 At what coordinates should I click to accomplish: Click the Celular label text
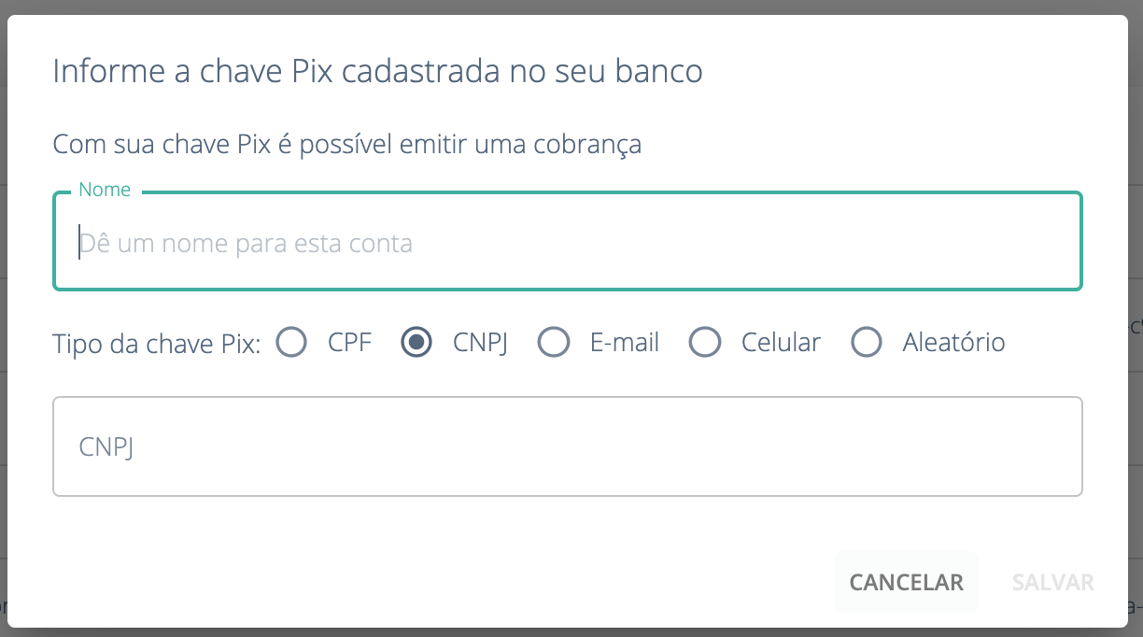pyautogui.click(x=781, y=342)
